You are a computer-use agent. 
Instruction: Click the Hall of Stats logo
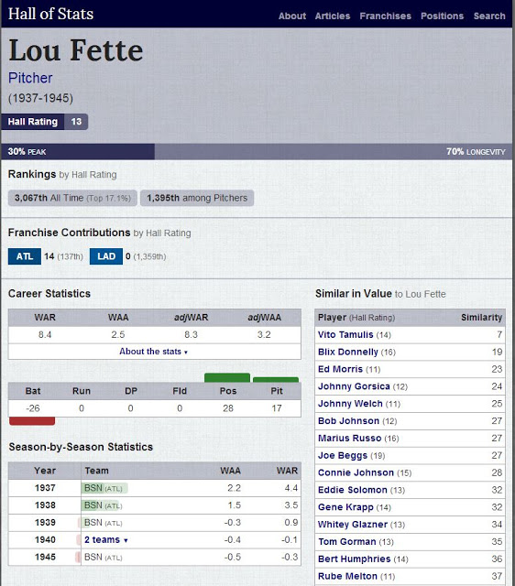[x=51, y=14]
